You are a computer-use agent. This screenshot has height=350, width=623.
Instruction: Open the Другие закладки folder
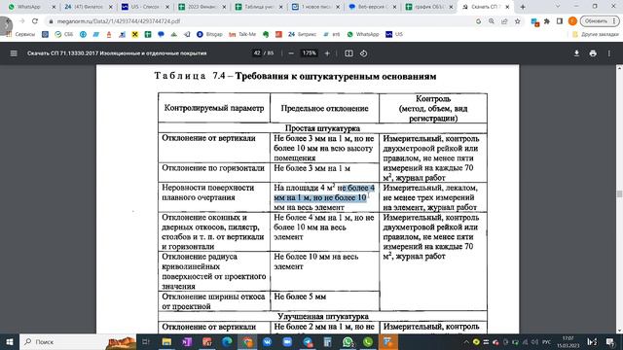[x=595, y=35]
